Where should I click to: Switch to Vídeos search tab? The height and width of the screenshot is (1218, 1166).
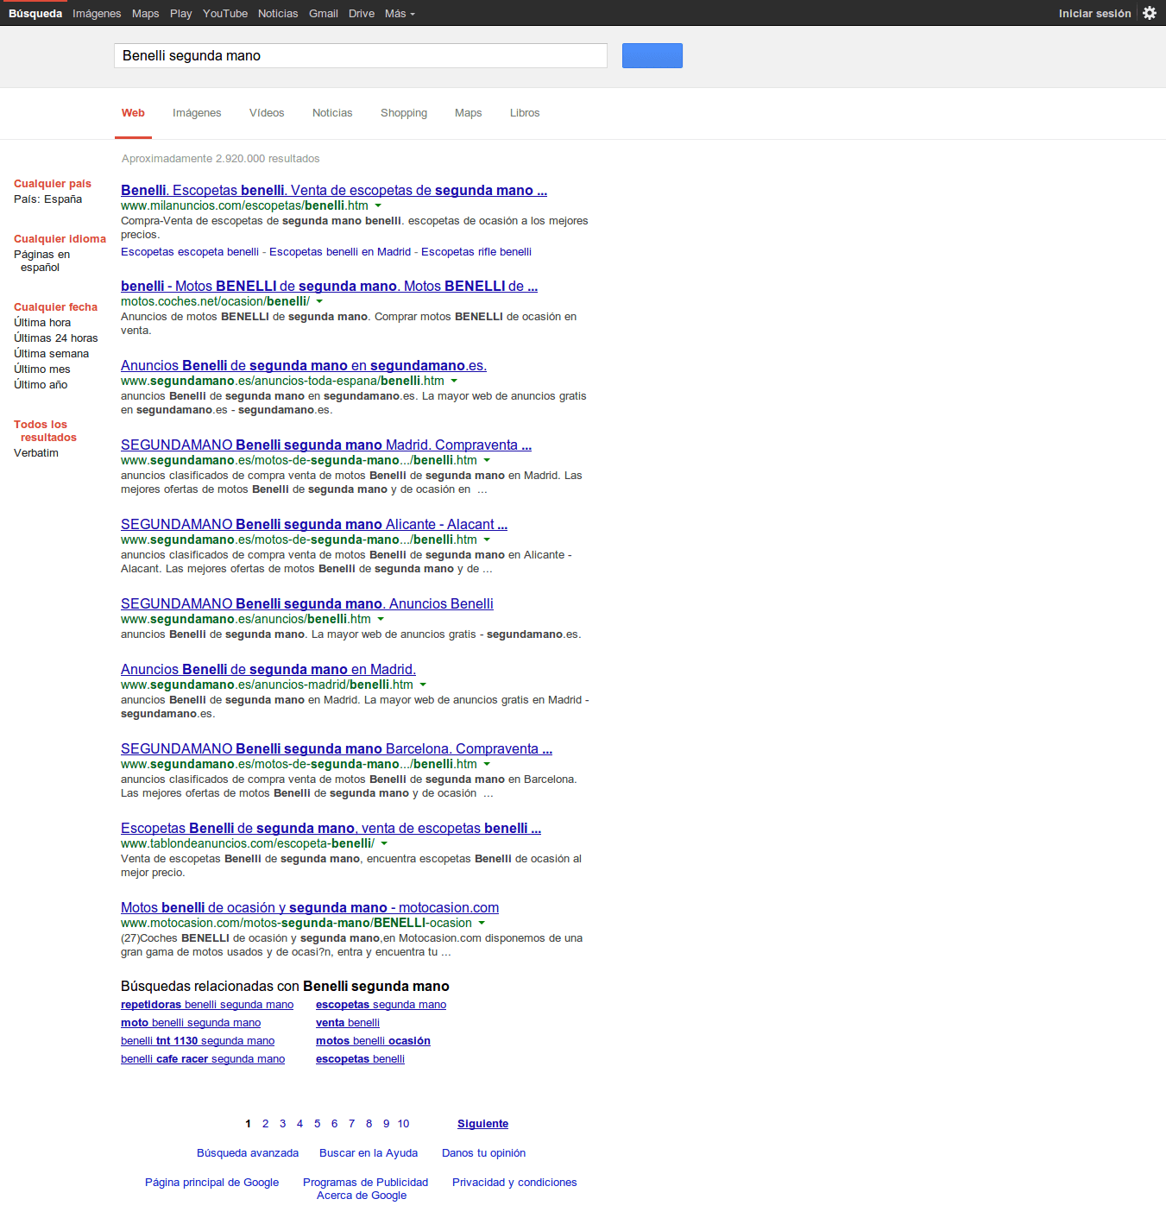coord(267,113)
